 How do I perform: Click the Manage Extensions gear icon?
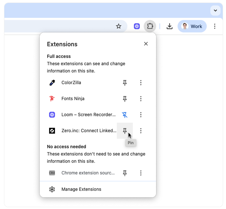[x=52, y=189]
